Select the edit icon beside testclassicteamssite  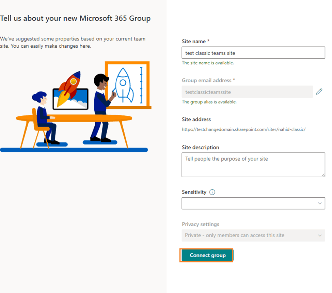(x=319, y=91)
